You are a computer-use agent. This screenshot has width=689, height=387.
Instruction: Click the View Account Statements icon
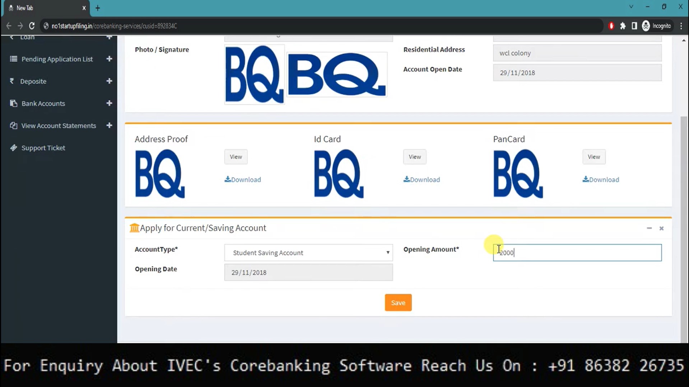coord(14,126)
